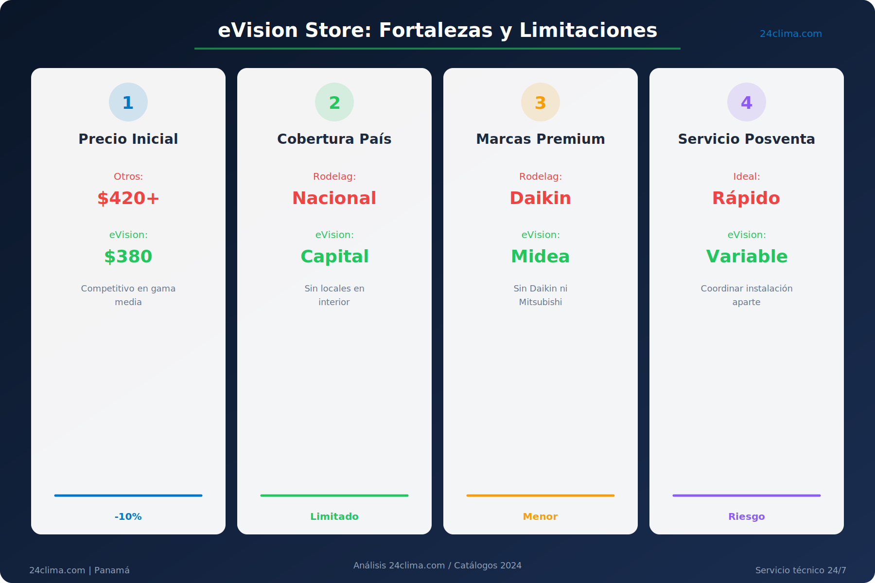Click the Servicio Posventa heading

(747, 139)
